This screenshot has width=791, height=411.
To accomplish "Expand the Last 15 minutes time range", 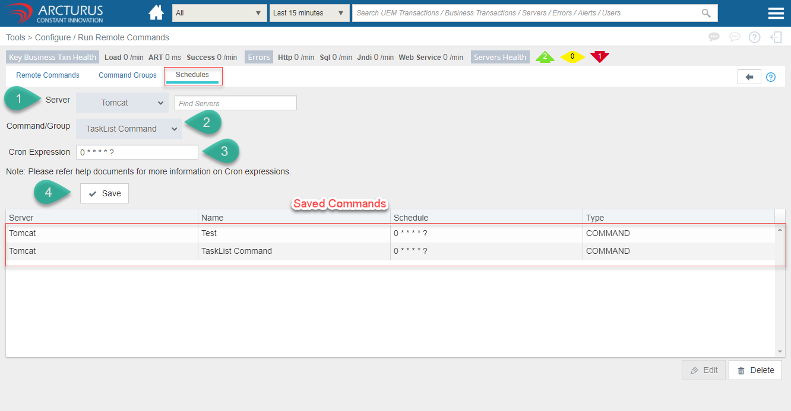I will tap(309, 13).
